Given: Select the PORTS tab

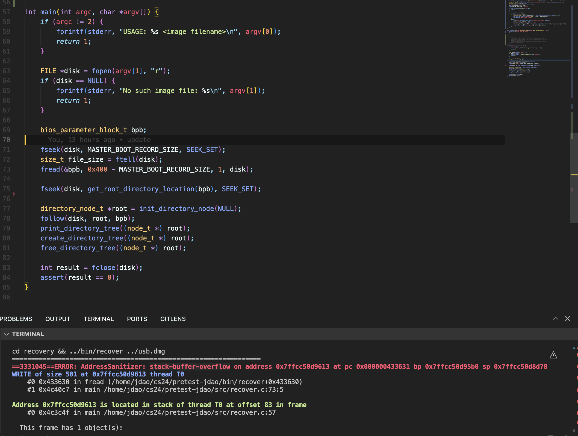Looking at the screenshot, I should [137, 319].
